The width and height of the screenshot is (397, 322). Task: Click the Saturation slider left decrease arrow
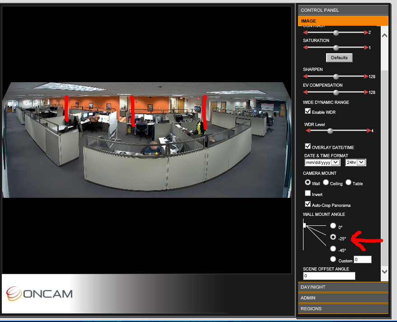coord(305,47)
